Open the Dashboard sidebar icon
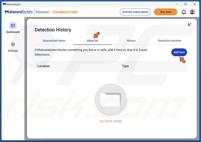201x142 pixels. coord(13,26)
